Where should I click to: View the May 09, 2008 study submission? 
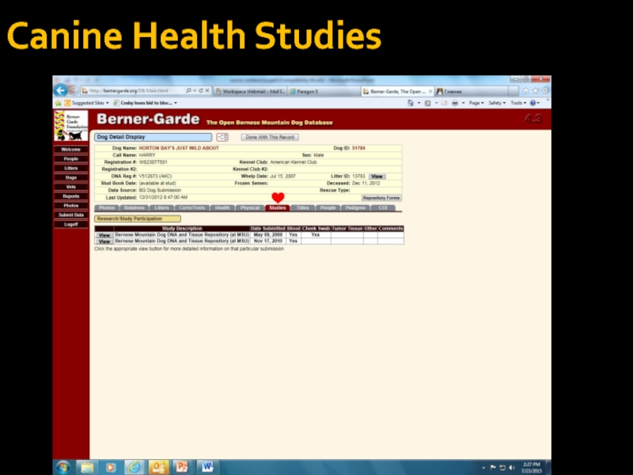tap(104, 235)
